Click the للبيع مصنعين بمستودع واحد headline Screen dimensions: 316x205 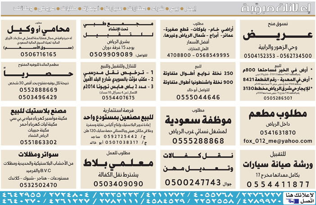tap(118, 117)
